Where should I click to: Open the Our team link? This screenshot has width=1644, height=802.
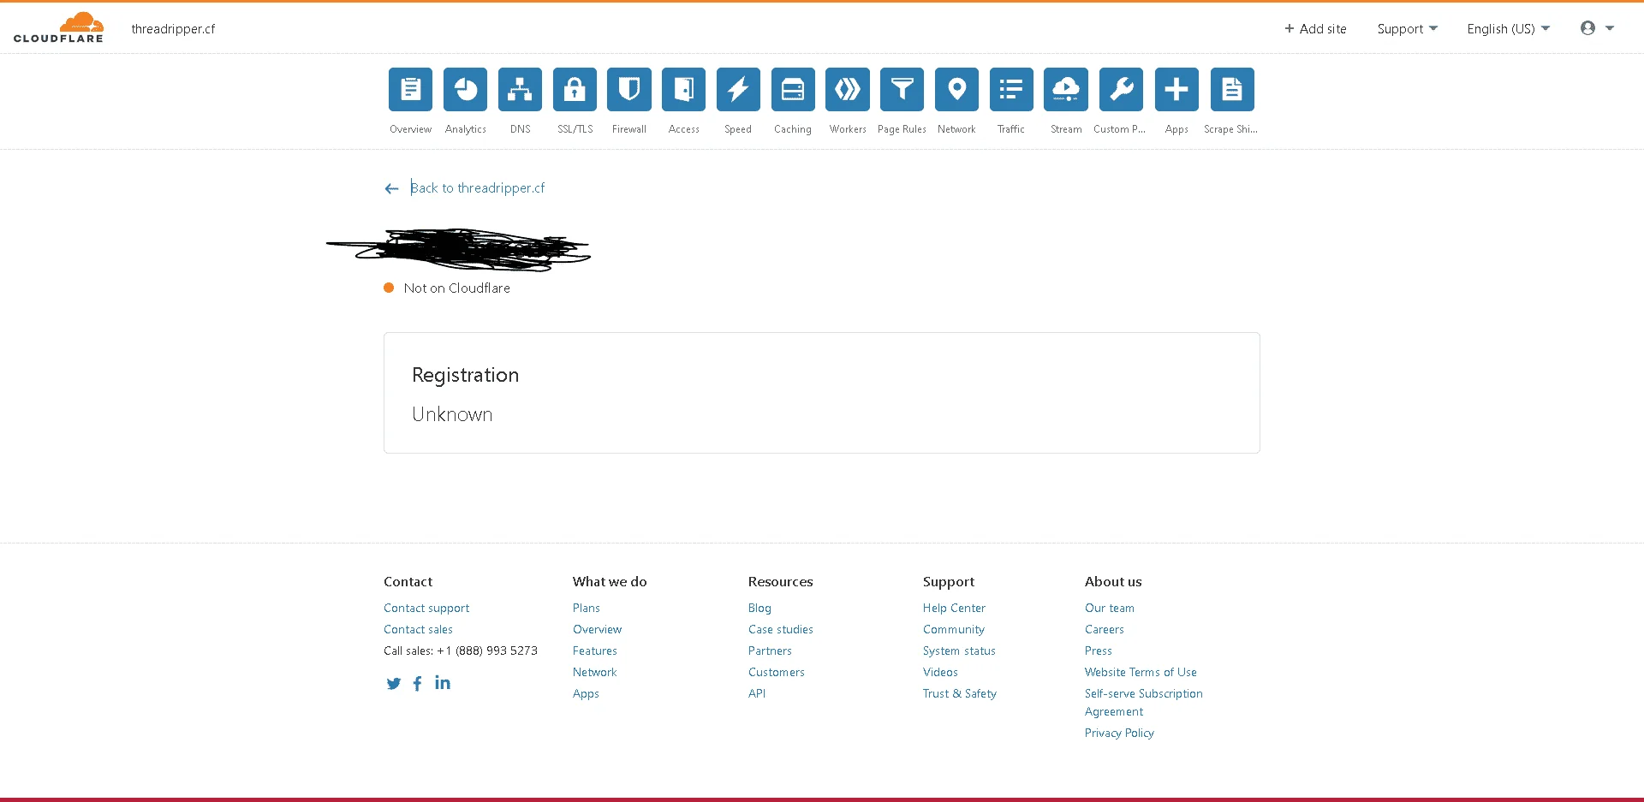(x=1110, y=608)
